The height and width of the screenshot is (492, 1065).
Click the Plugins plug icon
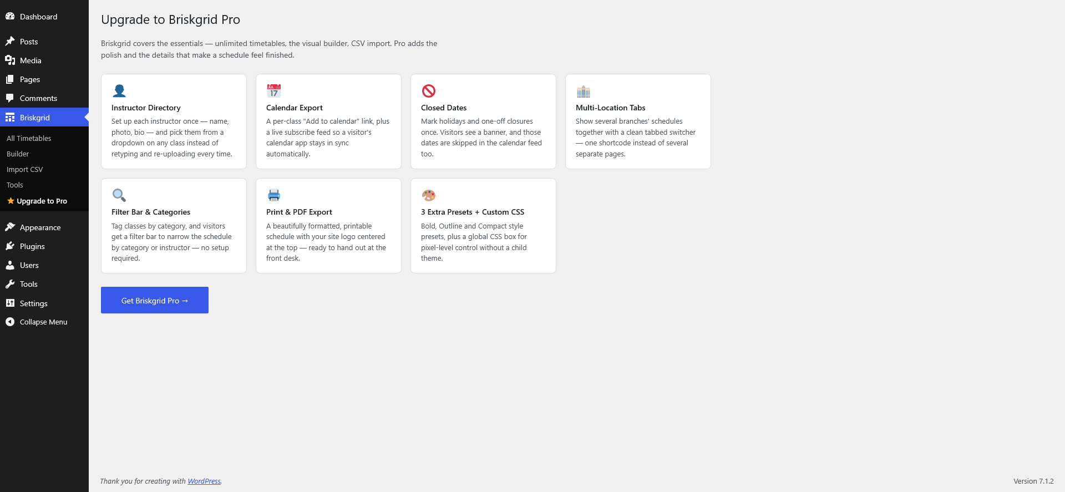click(10, 246)
